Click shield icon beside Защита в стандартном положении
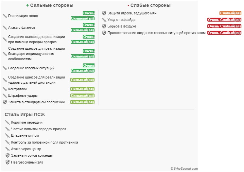 pos(5,102)
